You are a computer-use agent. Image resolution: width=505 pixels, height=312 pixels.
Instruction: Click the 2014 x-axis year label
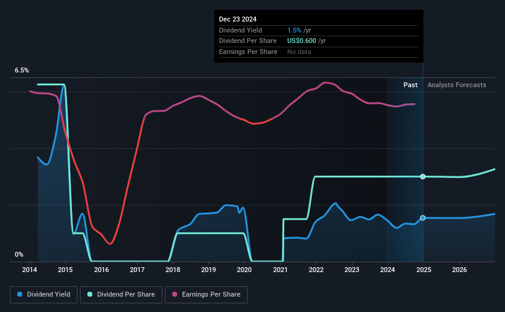pos(30,270)
